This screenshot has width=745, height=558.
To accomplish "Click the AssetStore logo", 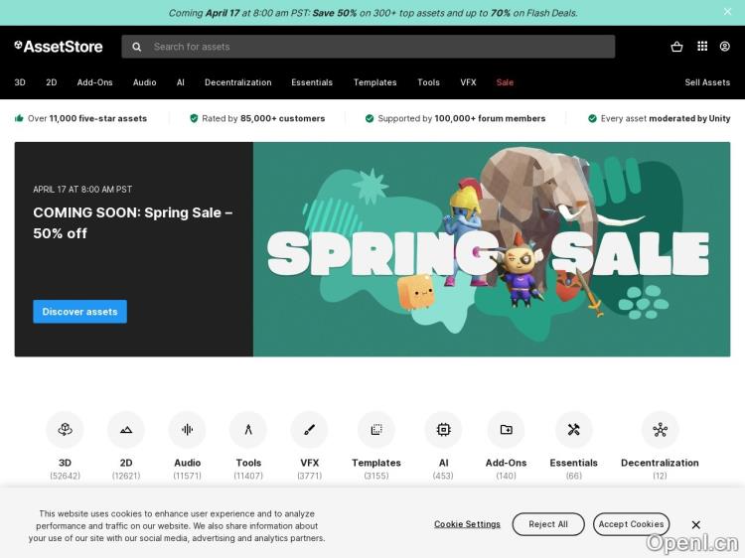I will [x=59, y=47].
